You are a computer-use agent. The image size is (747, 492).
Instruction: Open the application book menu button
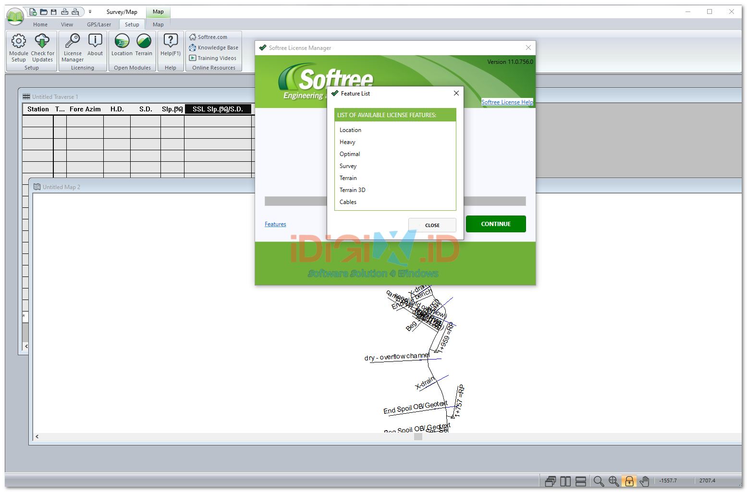tap(15, 16)
